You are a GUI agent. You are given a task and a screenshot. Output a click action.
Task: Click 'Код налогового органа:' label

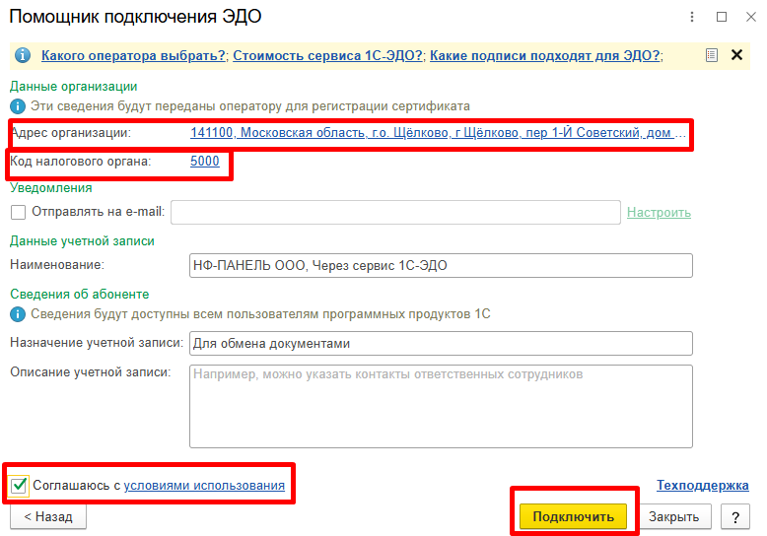[x=81, y=162]
